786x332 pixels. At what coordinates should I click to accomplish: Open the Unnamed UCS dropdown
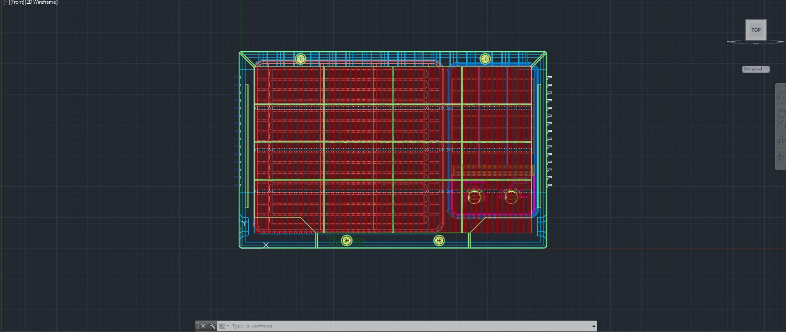click(x=755, y=69)
